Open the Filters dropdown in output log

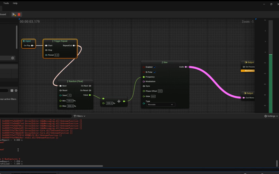(x=80, y=116)
